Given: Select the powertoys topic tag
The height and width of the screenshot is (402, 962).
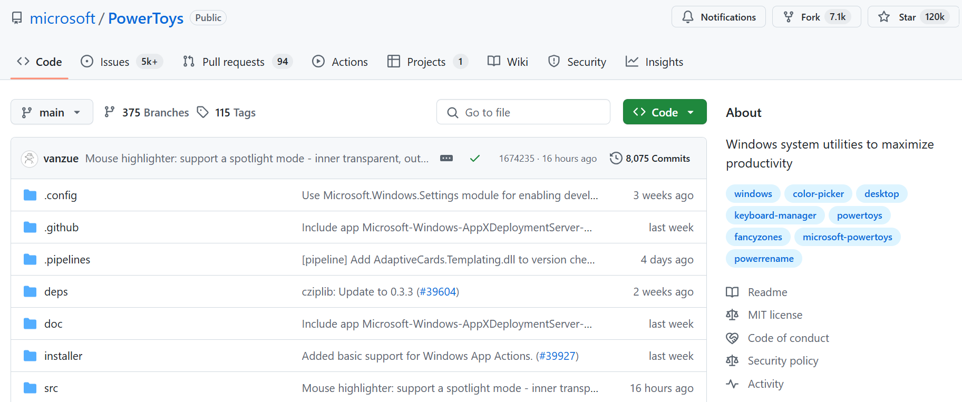Looking at the screenshot, I should [859, 215].
